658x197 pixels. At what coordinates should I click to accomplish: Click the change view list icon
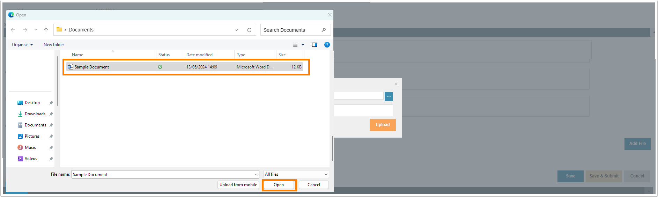pos(295,45)
